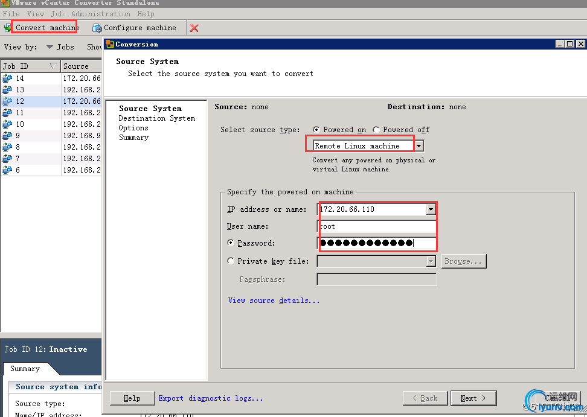
Task: Select Destination System in the wizard steps
Action: pyautogui.click(x=157, y=118)
